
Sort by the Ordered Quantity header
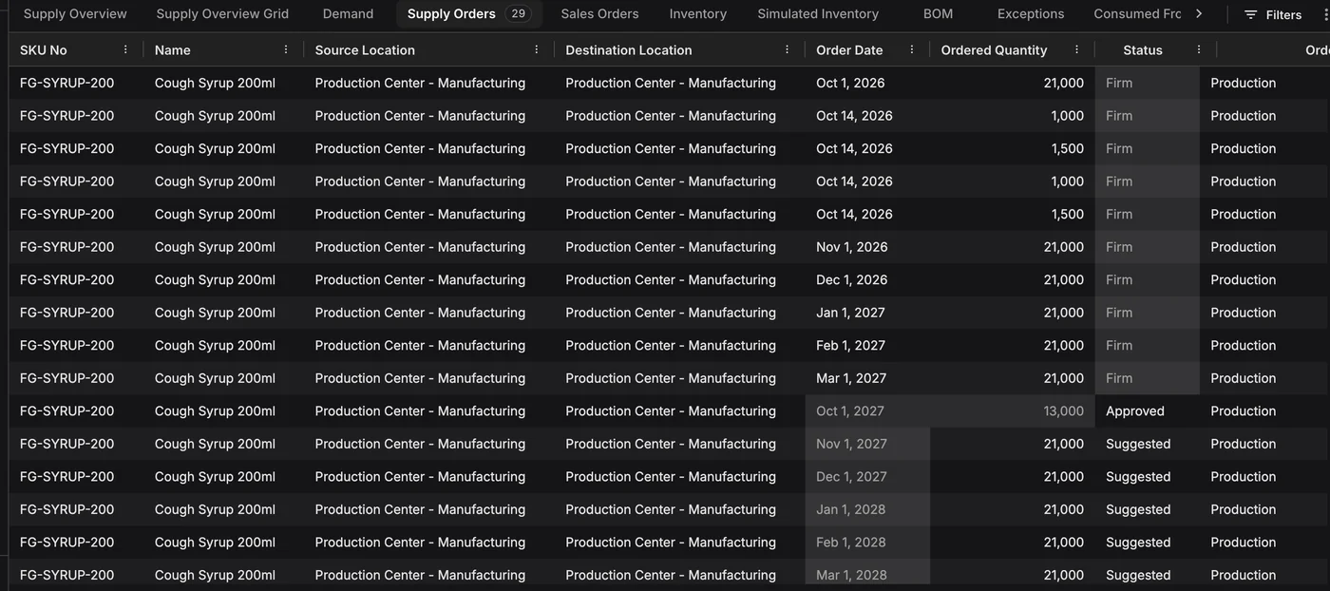(x=994, y=49)
